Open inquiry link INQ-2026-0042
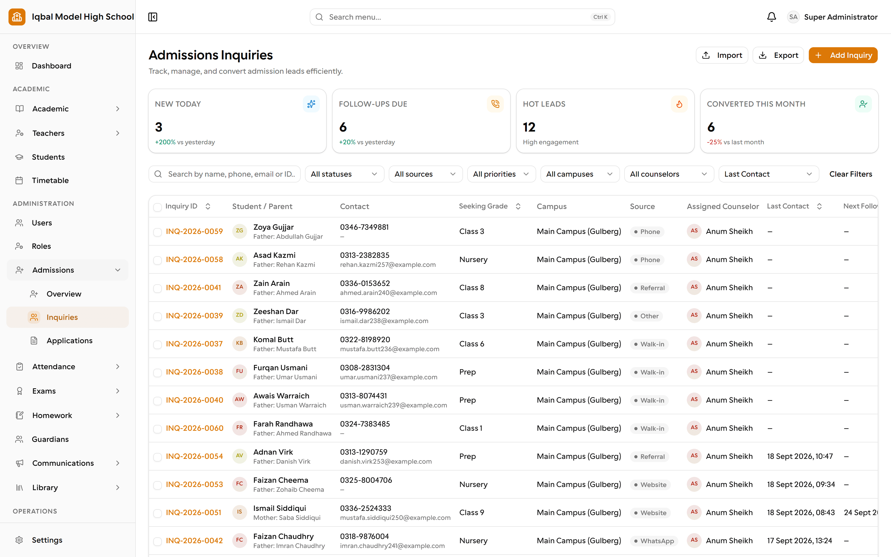The height and width of the screenshot is (557, 891). (x=194, y=541)
